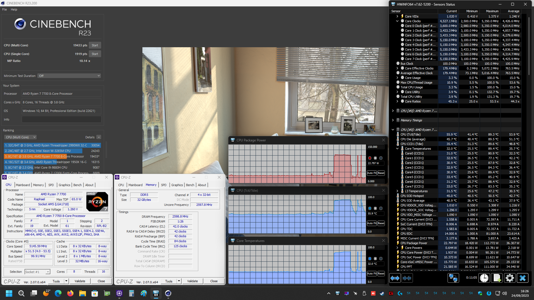Change blue line color of Tctl/Tdie graph
534x300 pixels.
(x=370, y=208)
